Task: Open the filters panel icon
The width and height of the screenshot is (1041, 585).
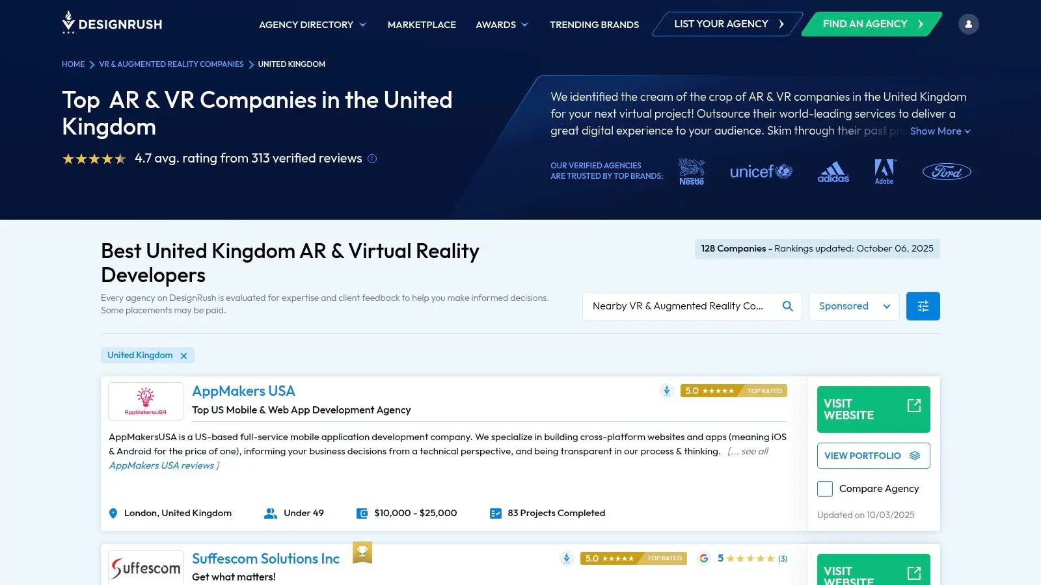Action: pyautogui.click(x=923, y=305)
